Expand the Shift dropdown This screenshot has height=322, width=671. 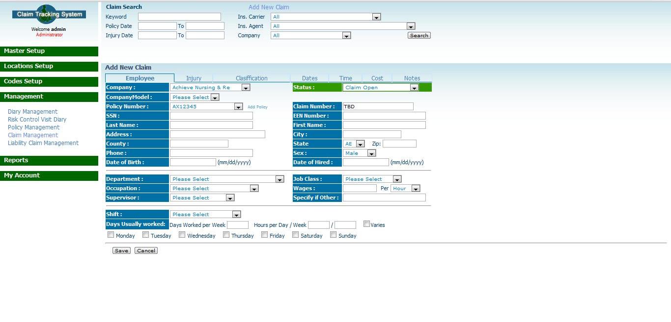click(x=205, y=214)
